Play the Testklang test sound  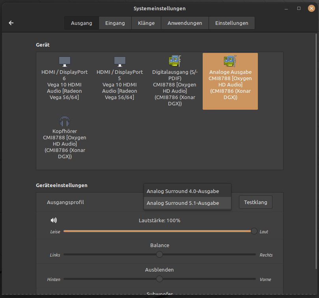[x=256, y=202]
